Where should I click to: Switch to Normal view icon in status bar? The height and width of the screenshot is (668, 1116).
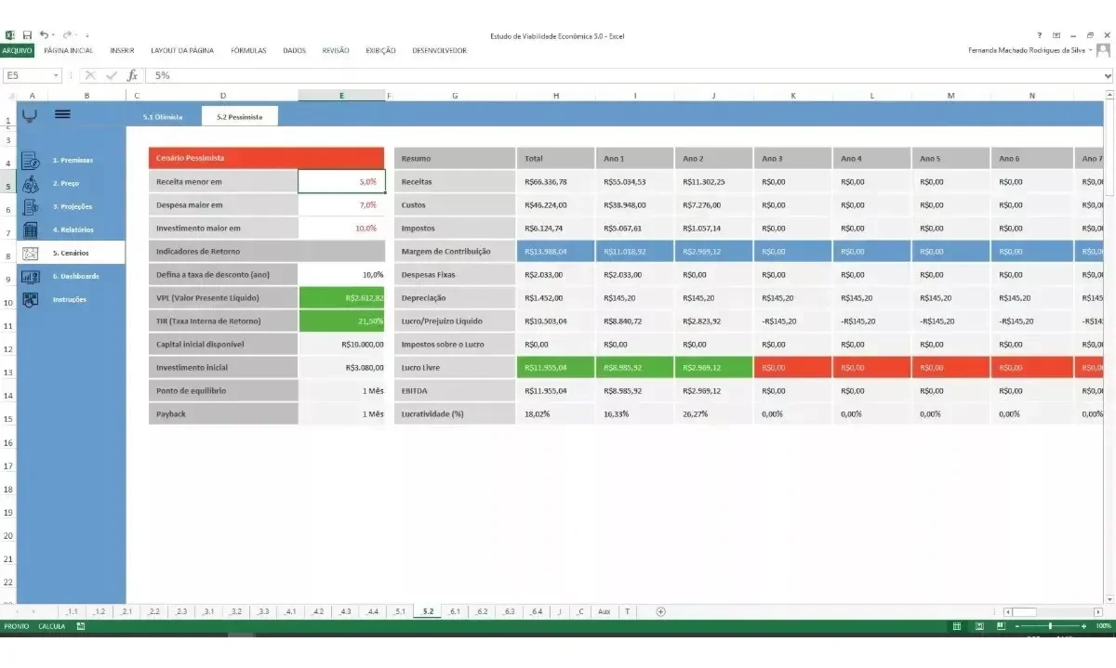click(x=957, y=626)
